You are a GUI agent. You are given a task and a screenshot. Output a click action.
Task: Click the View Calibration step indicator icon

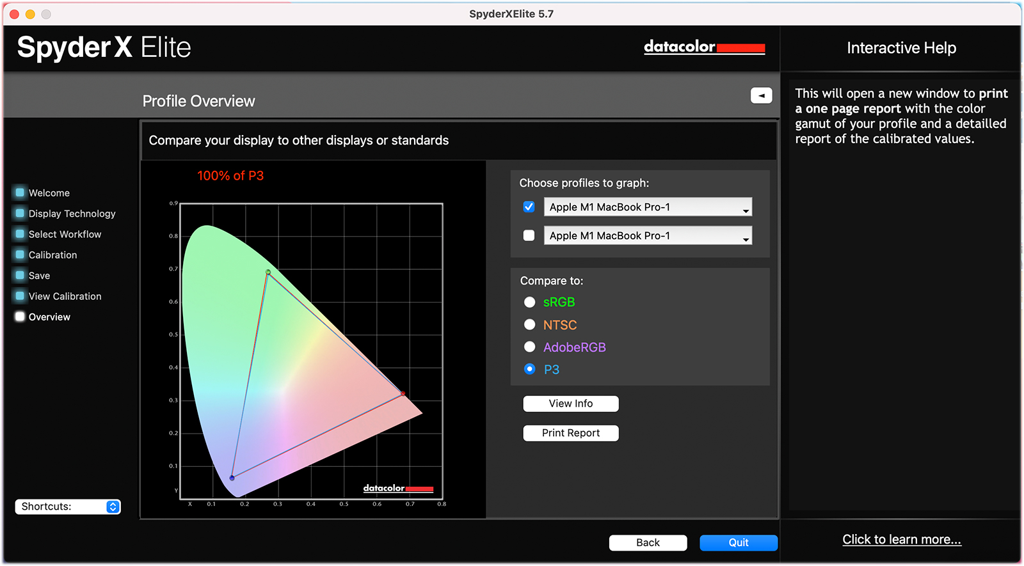click(x=20, y=296)
